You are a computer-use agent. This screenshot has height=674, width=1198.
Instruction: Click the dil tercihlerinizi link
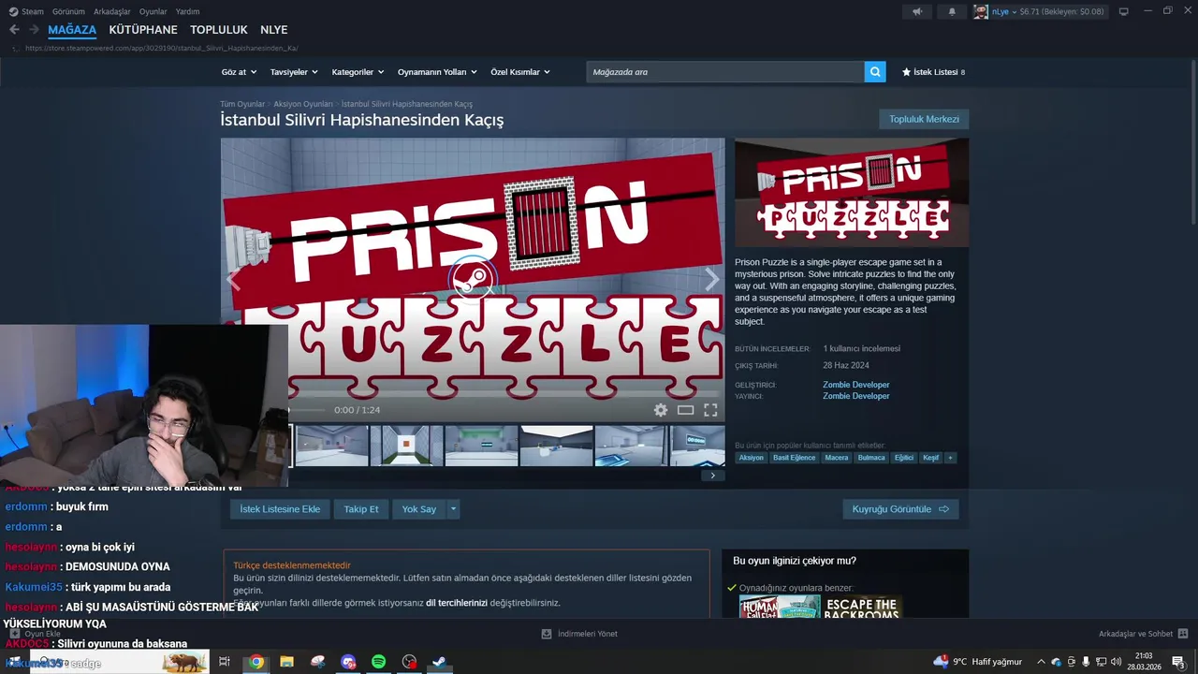457,603
